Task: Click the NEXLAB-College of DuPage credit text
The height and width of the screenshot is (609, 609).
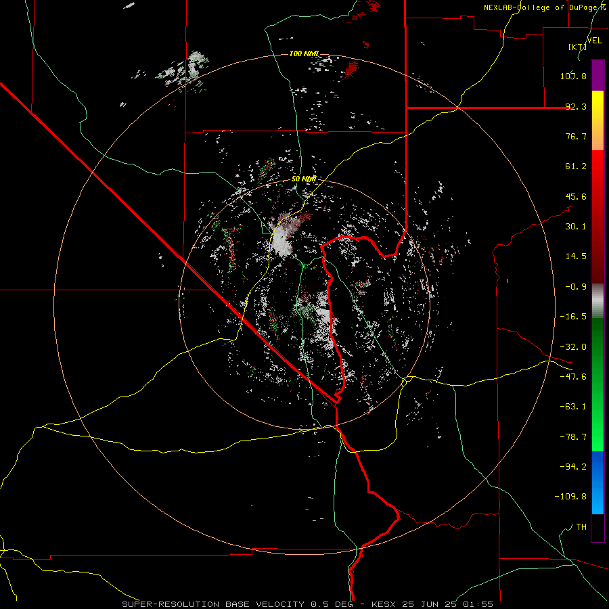Action: [x=545, y=7]
